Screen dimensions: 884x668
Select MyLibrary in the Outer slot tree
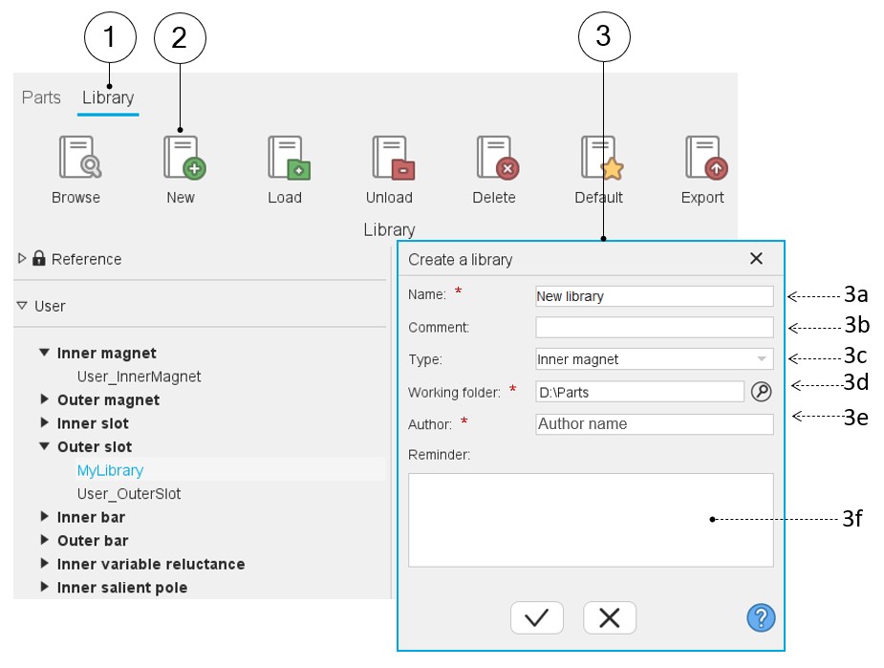110,470
